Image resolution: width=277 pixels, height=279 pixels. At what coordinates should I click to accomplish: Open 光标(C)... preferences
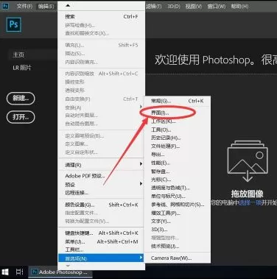pyautogui.click(x=178, y=180)
